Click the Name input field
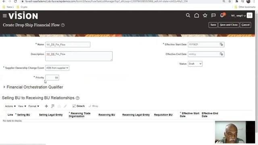This screenshot has width=258, height=145. [x=68, y=45]
